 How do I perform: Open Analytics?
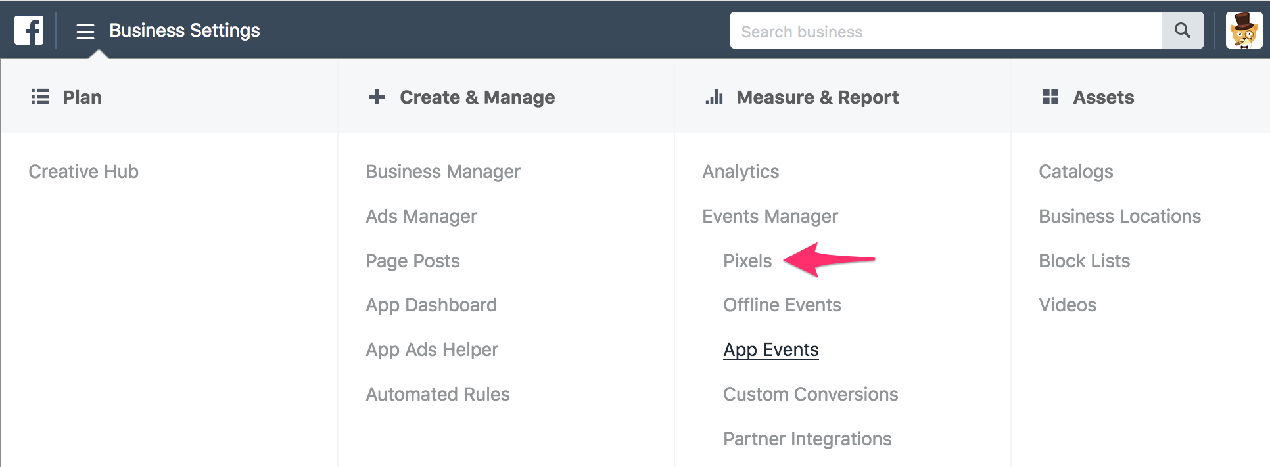(x=741, y=171)
